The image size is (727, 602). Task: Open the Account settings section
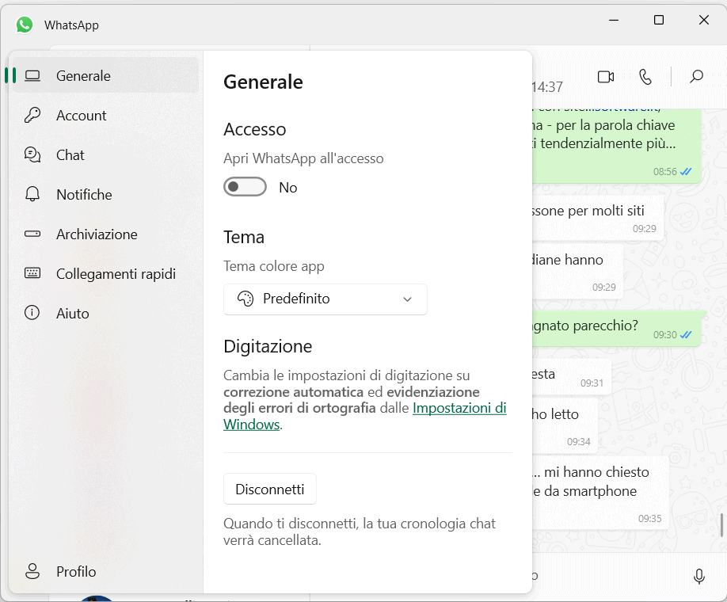105,116
